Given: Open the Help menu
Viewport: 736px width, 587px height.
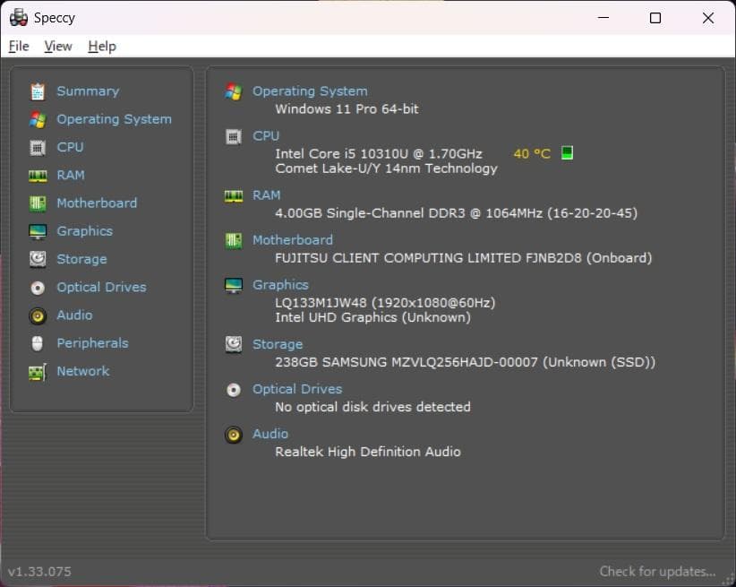Looking at the screenshot, I should point(101,46).
